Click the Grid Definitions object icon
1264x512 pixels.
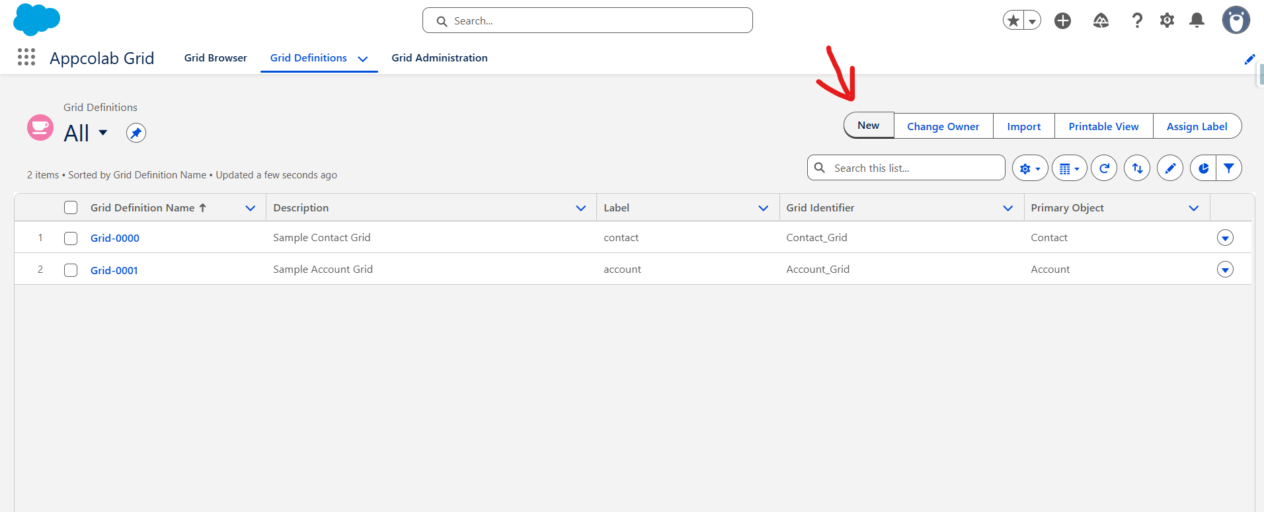(40, 128)
